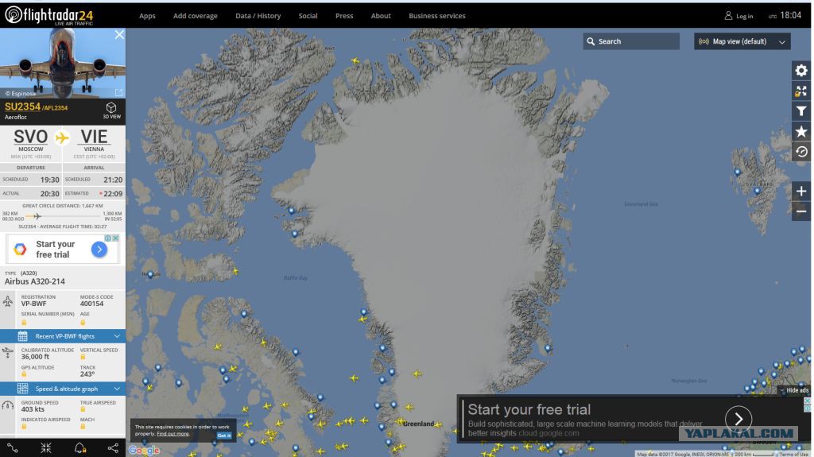Click the blue arrow on sidebar ad
Screen dimensions: 814x457
(x=99, y=250)
